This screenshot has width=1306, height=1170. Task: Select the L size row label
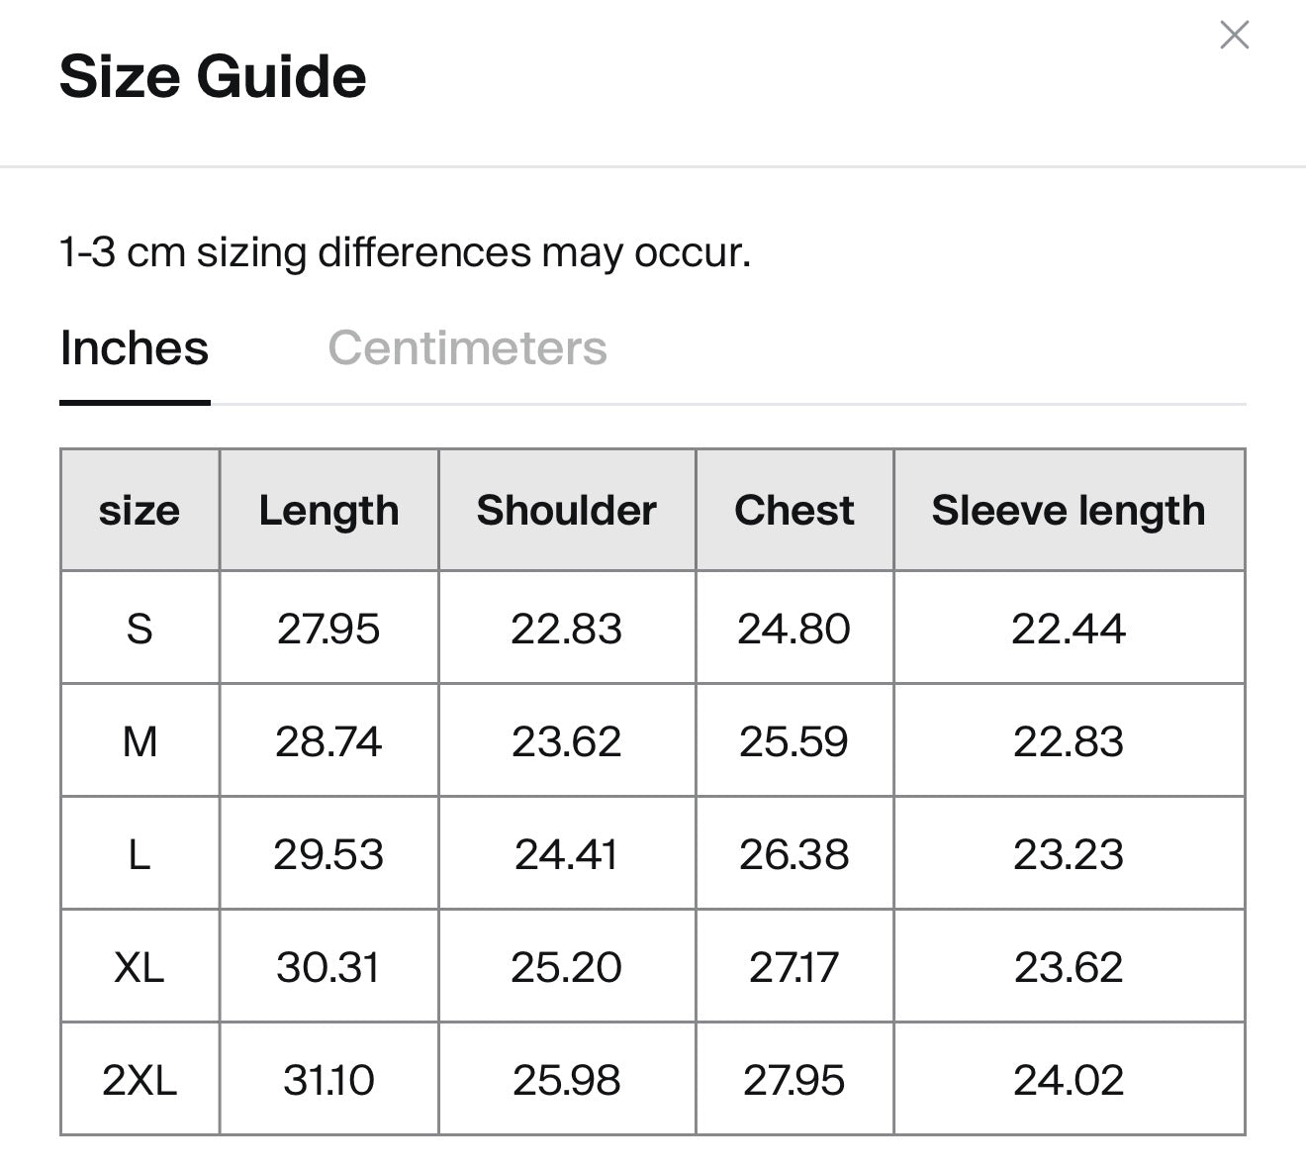(x=140, y=854)
